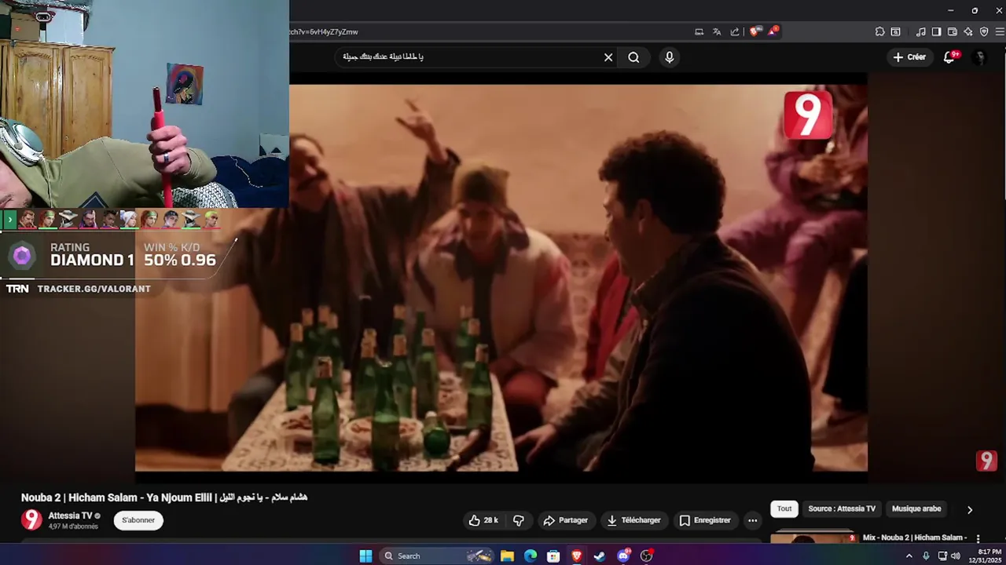
Task: Open the system tray volume speaker icon
Action: 956,556
